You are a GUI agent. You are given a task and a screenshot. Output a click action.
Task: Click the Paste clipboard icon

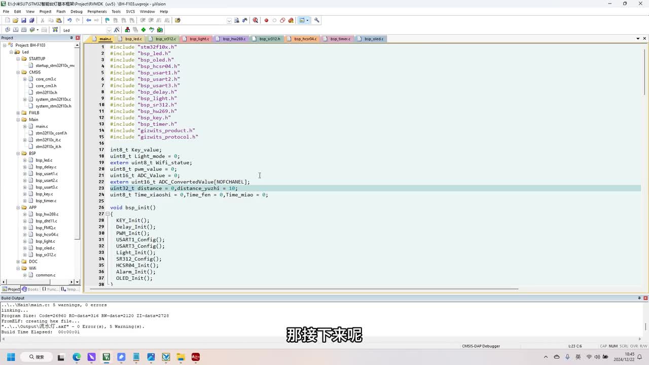point(59,20)
